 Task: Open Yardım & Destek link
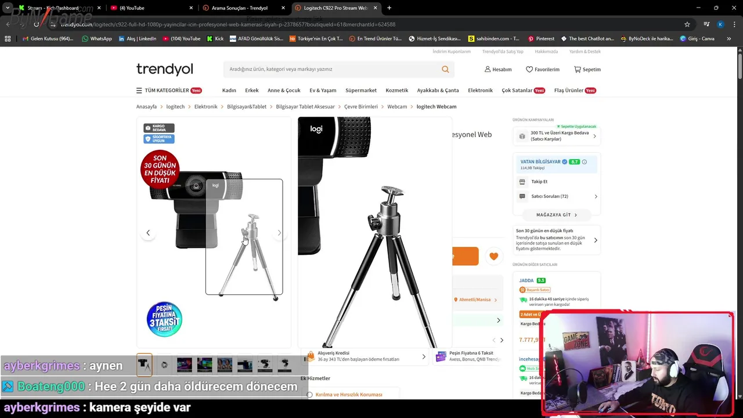click(x=585, y=52)
